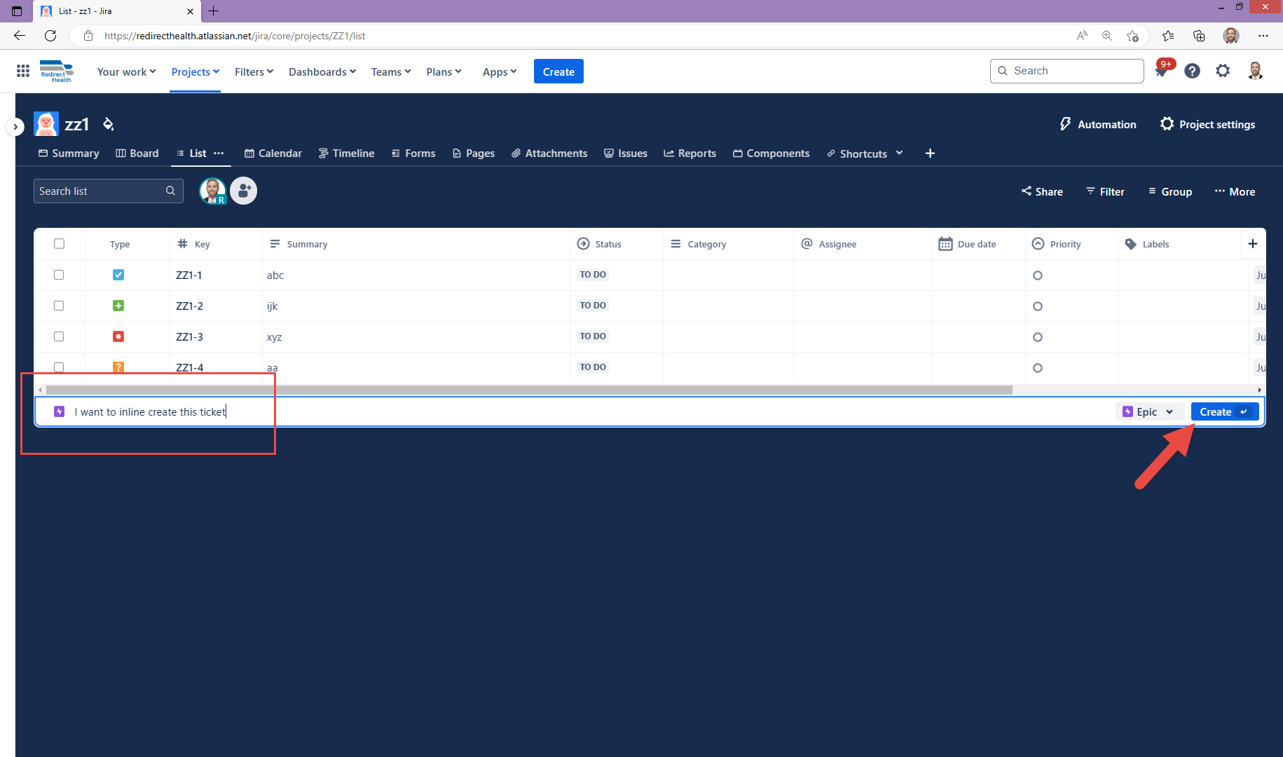Check the box for ZZ1-3 row
This screenshot has width=1283, height=757.
tap(59, 336)
